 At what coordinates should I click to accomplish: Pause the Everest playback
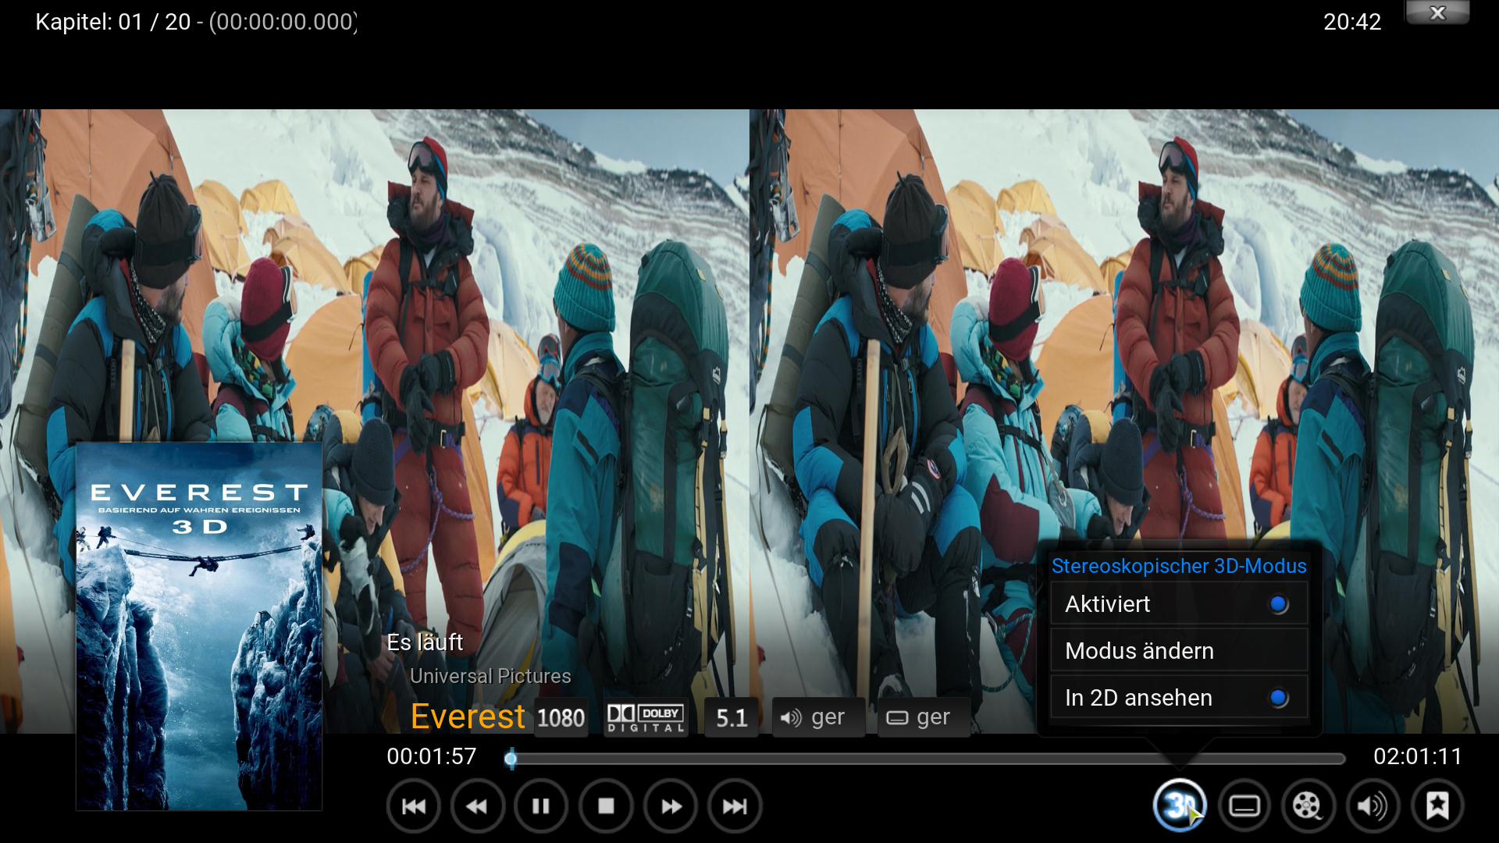click(x=541, y=806)
